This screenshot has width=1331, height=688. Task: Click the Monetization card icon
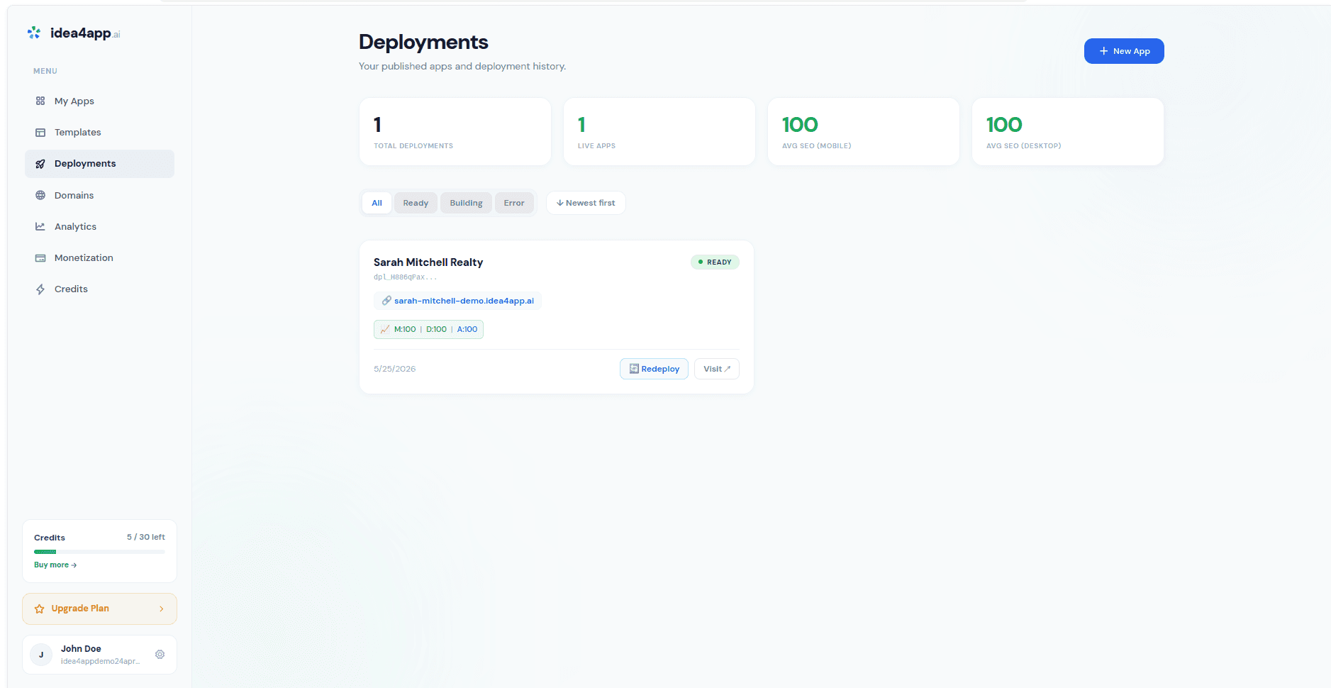[x=40, y=258]
